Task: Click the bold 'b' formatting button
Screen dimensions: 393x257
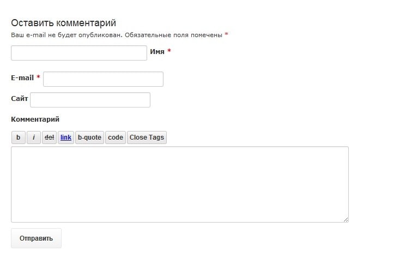Action: tap(18, 138)
